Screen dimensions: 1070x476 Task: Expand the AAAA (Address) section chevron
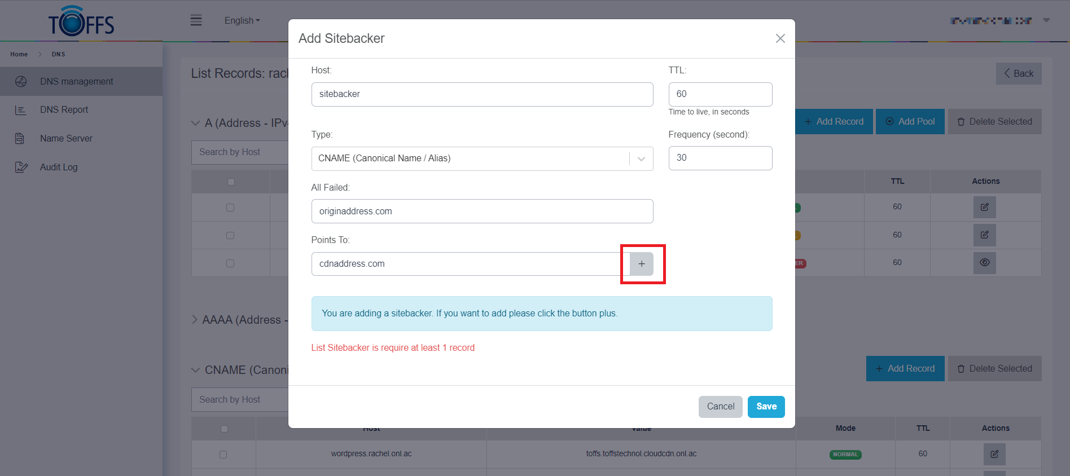pos(195,320)
